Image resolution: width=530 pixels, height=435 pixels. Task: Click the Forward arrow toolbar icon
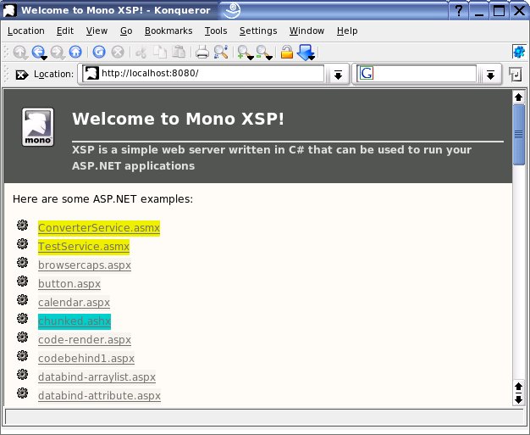(57, 53)
